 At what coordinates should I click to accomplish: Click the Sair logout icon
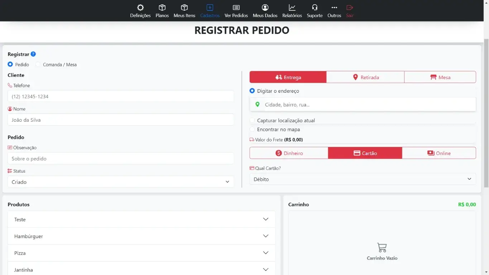coord(350,8)
